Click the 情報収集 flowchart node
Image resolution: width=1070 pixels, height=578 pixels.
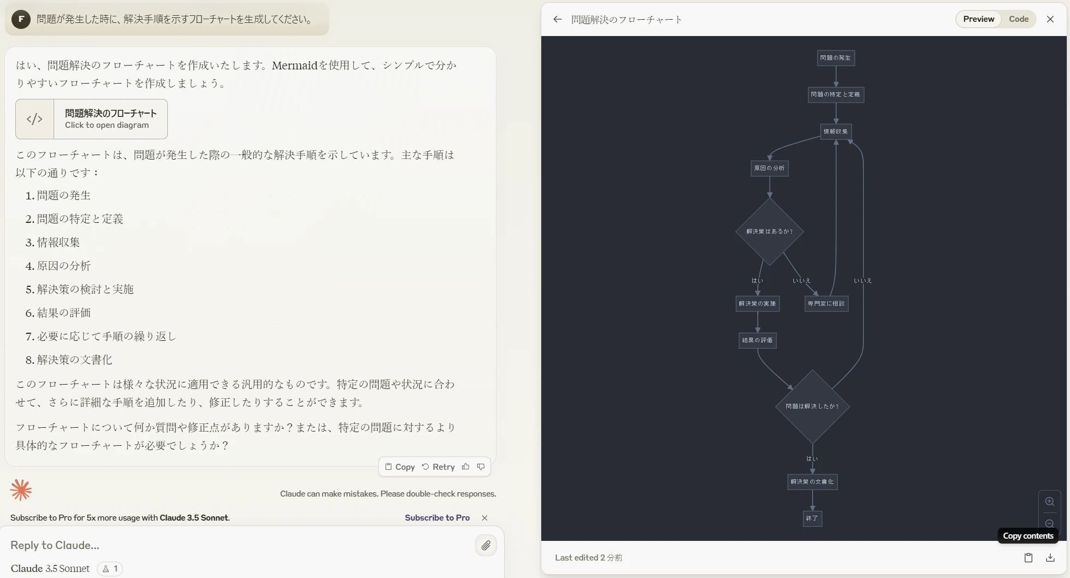pyautogui.click(x=835, y=132)
